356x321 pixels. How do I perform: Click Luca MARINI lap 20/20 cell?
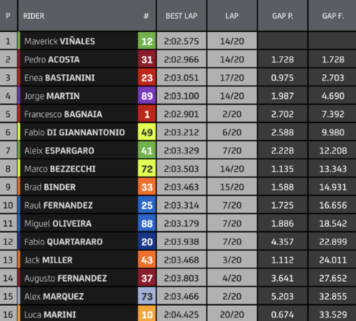[232, 314]
